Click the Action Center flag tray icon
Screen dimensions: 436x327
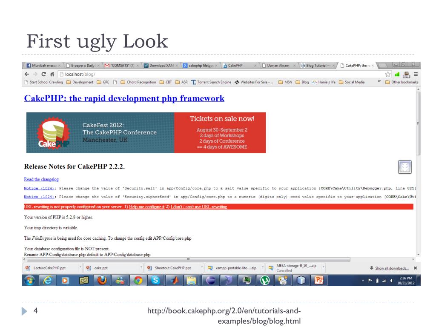coord(370,281)
